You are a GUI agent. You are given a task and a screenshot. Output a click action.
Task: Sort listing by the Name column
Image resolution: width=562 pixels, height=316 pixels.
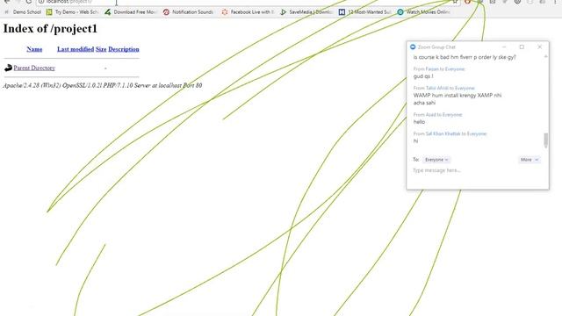pyautogui.click(x=34, y=49)
